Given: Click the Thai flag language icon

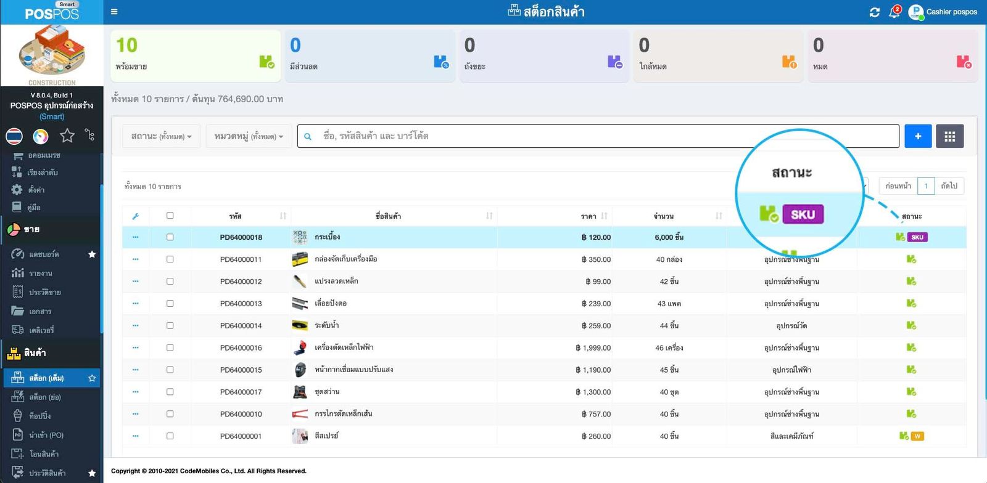Looking at the screenshot, I should point(14,136).
